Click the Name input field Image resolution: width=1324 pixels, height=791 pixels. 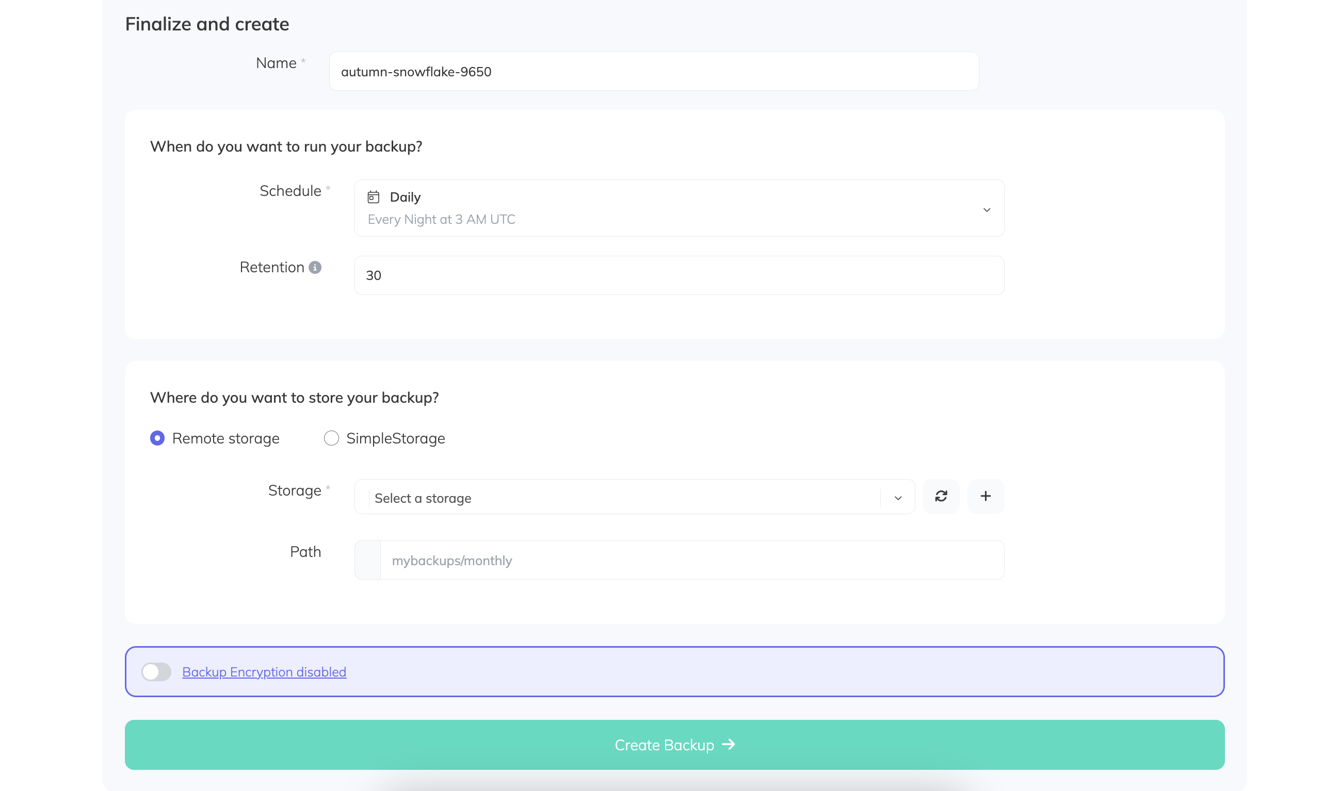click(653, 72)
